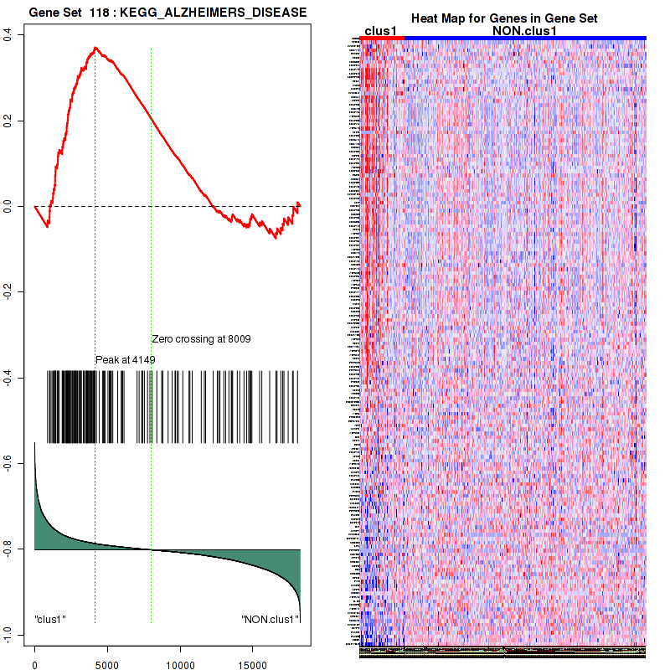670x670 pixels.
Task: Click the Heat Map for Genes title
Action: (x=503, y=19)
